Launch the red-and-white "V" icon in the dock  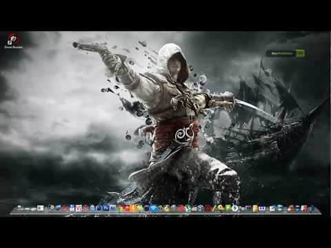tap(79, 208)
